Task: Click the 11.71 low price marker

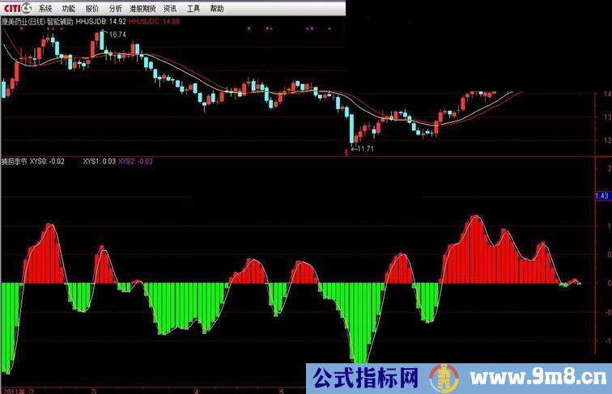Action: pyautogui.click(x=364, y=149)
